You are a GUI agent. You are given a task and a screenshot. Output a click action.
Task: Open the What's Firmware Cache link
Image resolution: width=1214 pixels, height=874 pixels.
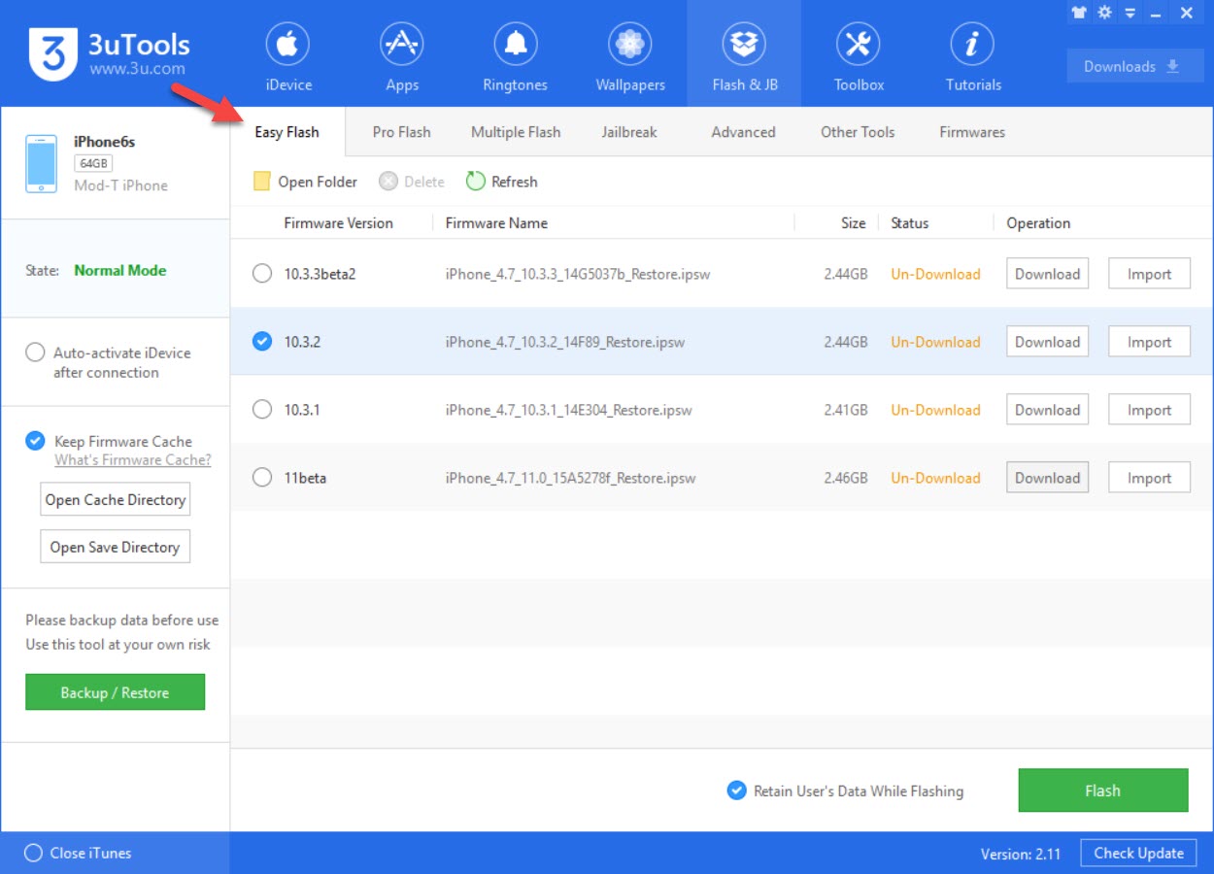(x=132, y=460)
